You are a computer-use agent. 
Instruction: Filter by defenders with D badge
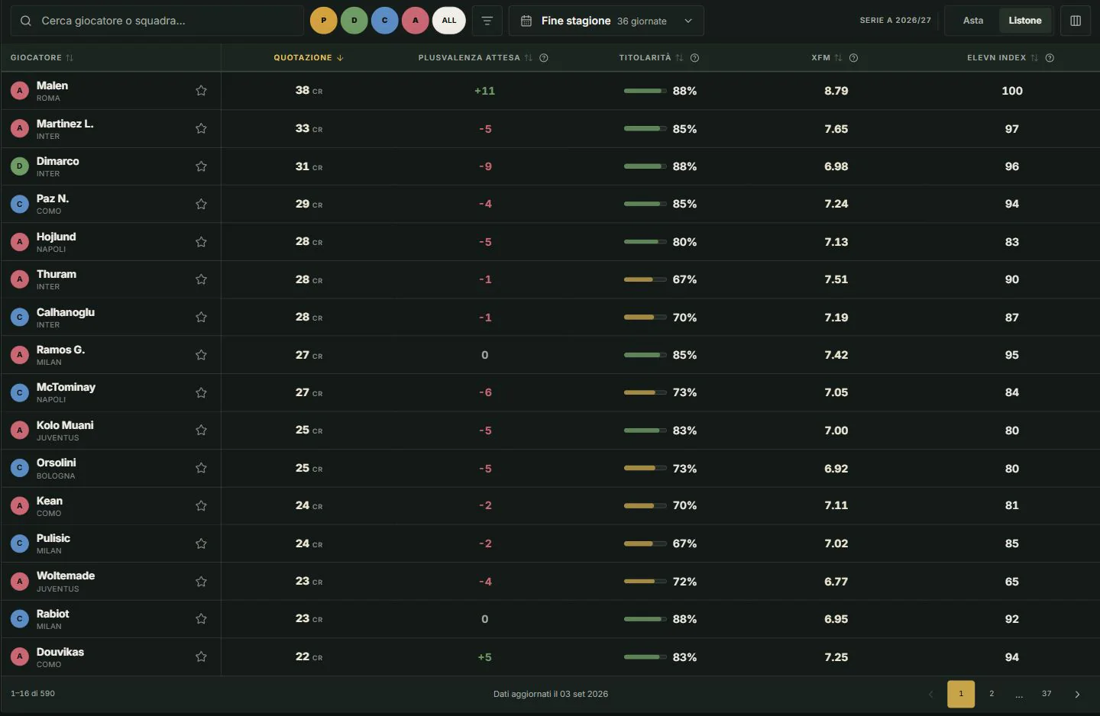tap(354, 21)
